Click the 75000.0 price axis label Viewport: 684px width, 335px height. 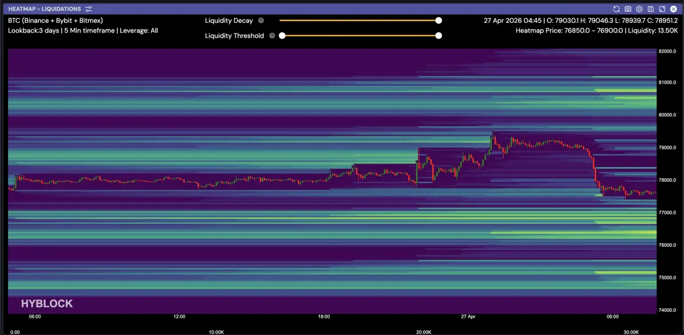point(667,277)
